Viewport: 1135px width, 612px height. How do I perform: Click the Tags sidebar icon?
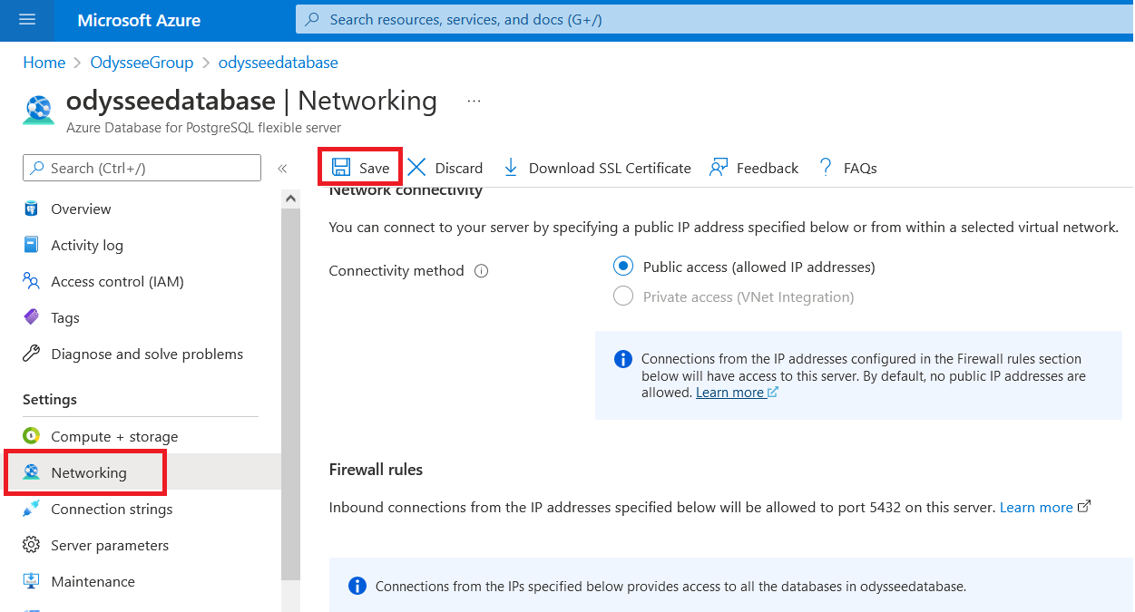(32, 317)
